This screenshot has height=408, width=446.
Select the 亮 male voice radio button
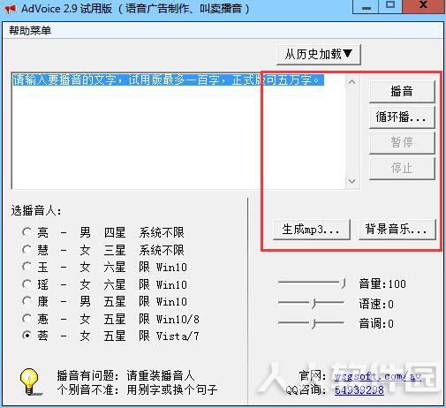tap(26, 232)
